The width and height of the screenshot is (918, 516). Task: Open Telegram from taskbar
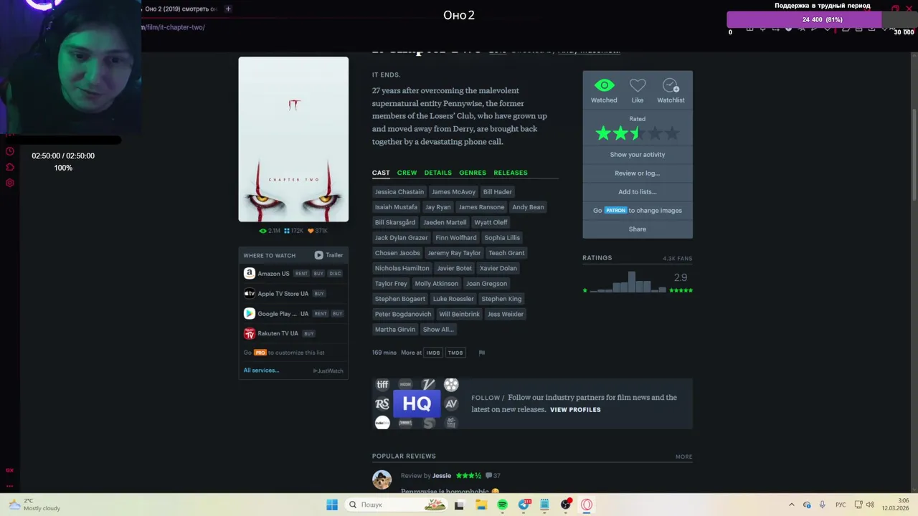tap(524, 505)
